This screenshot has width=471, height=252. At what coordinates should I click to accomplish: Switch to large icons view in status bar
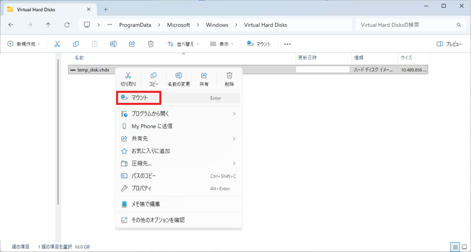point(464,247)
